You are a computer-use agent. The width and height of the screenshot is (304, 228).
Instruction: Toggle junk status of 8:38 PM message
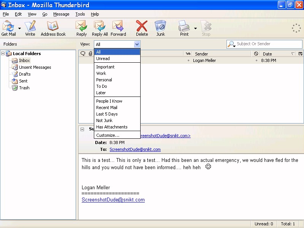256,60
